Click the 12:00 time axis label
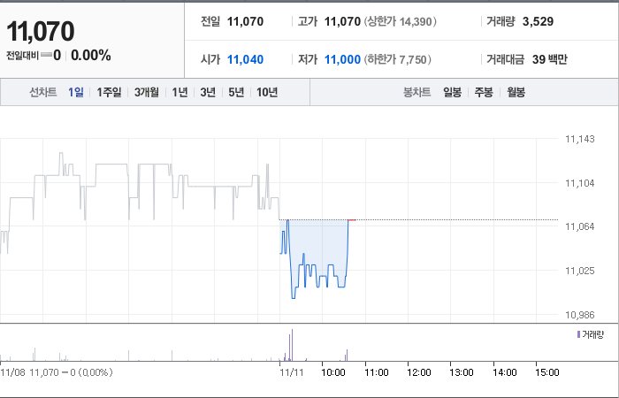The width and height of the screenshot is (619, 398). coord(419,372)
